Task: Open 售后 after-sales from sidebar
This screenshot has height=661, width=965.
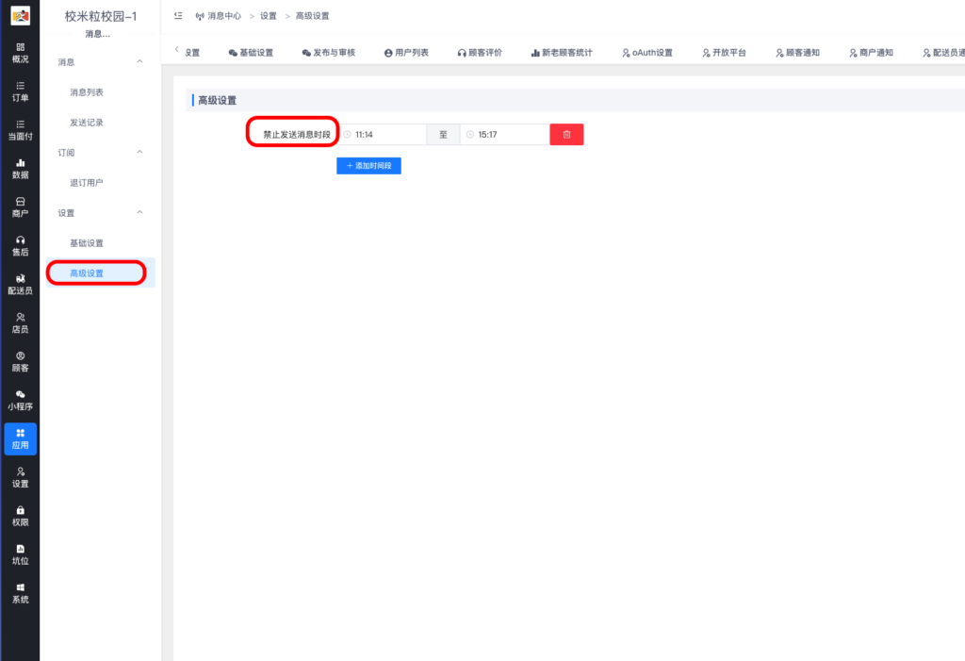Action: pyautogui.click(x=20, y=245)
